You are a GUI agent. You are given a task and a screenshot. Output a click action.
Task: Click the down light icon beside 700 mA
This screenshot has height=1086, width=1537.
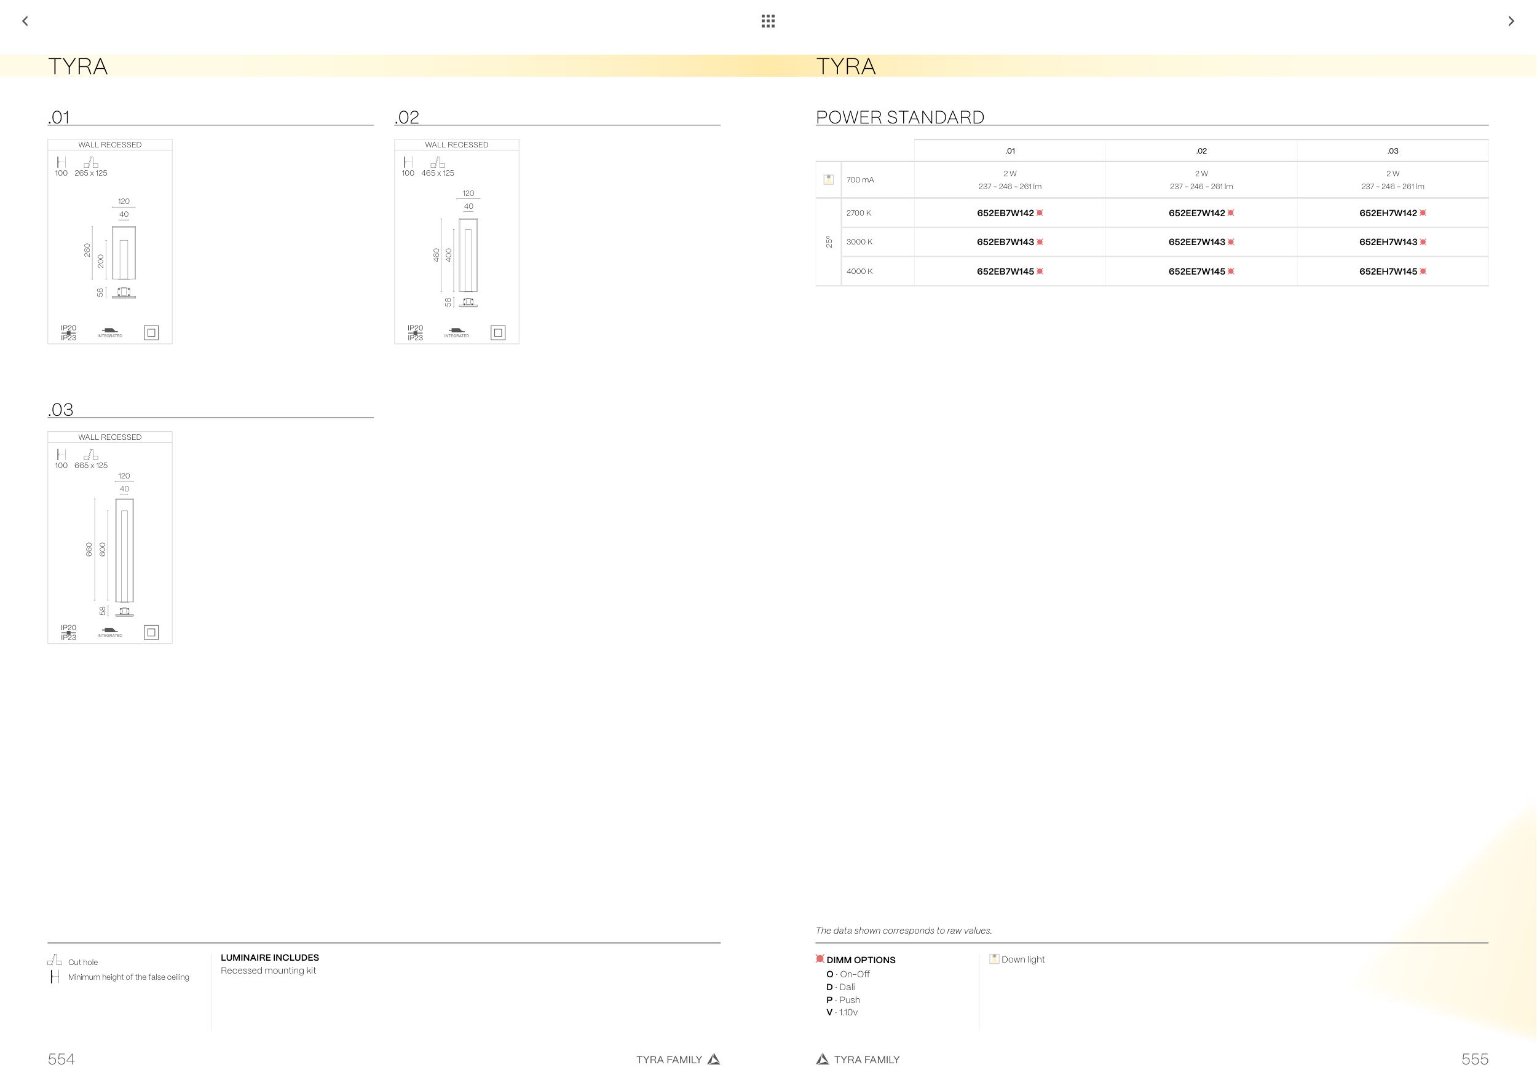pyautogui.click(x=828, y=179)
